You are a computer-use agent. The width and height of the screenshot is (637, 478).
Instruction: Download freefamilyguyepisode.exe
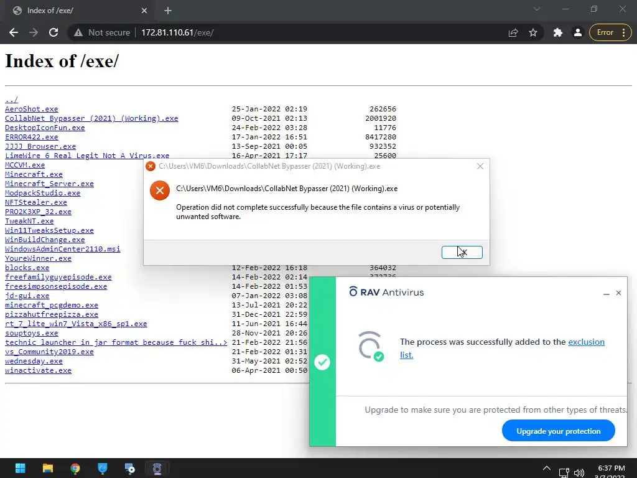click(58, 277)
